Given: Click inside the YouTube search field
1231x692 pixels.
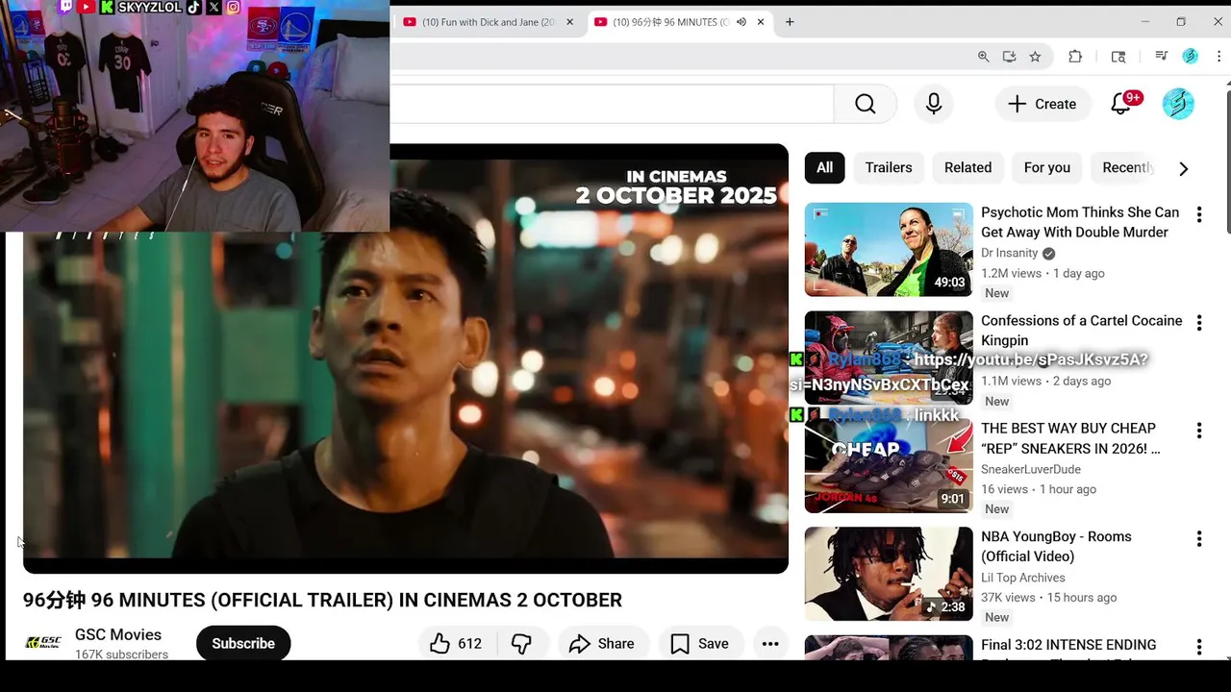Looking at the screenshot, I should coord(612,104).
